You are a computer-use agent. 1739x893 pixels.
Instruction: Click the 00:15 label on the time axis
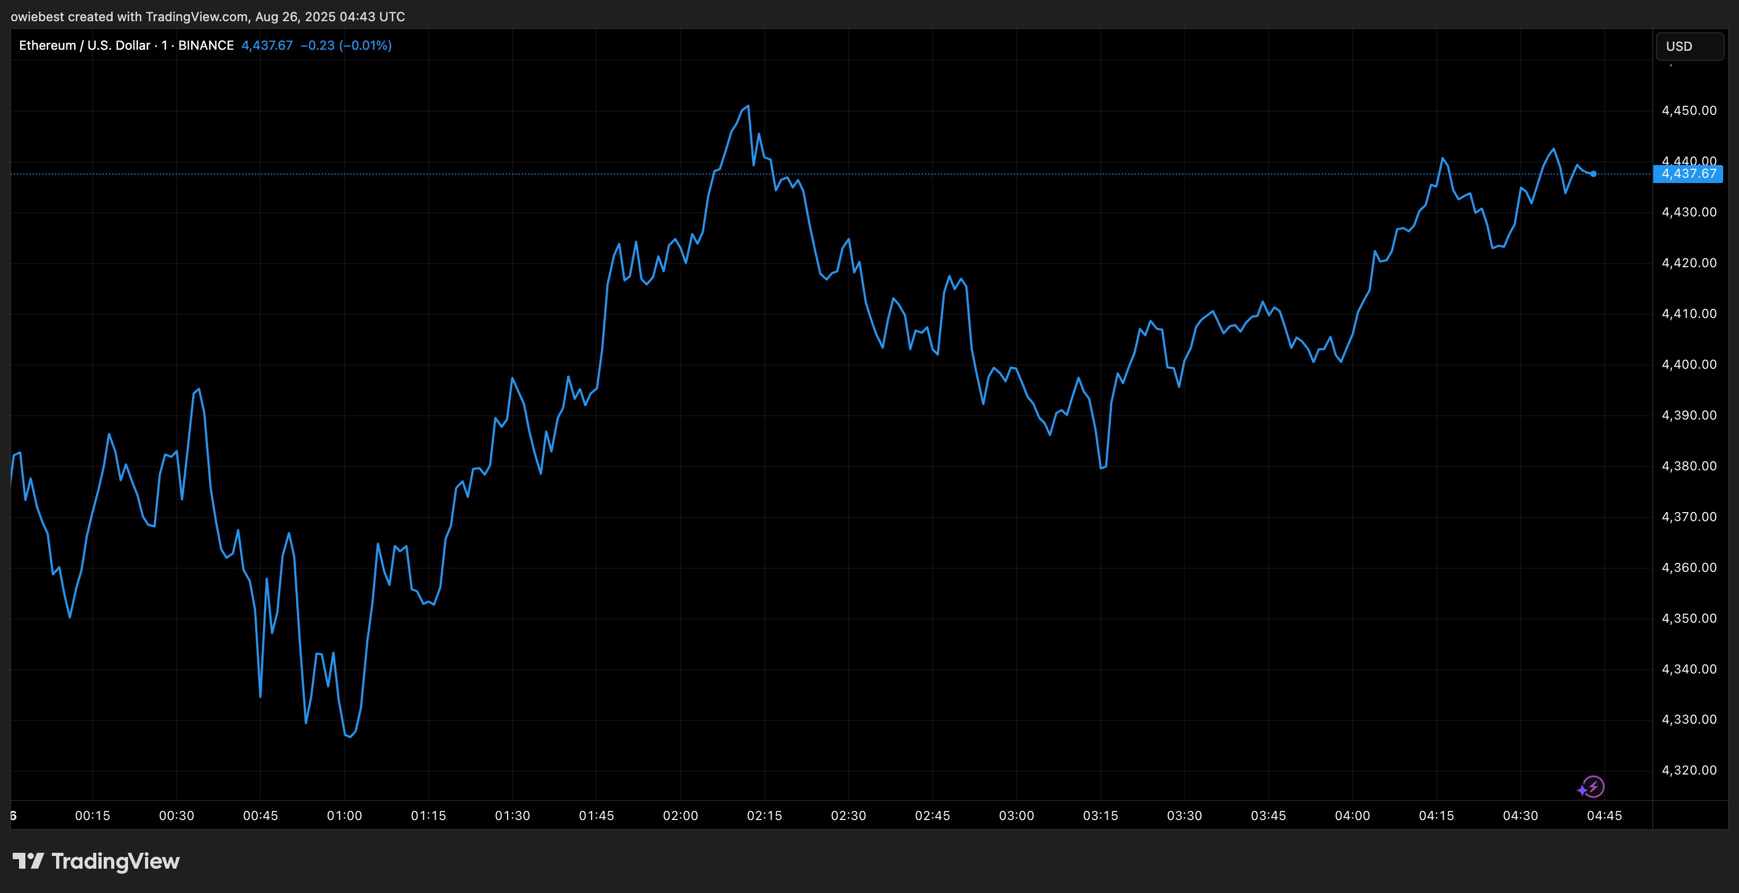tap(93, 815)
